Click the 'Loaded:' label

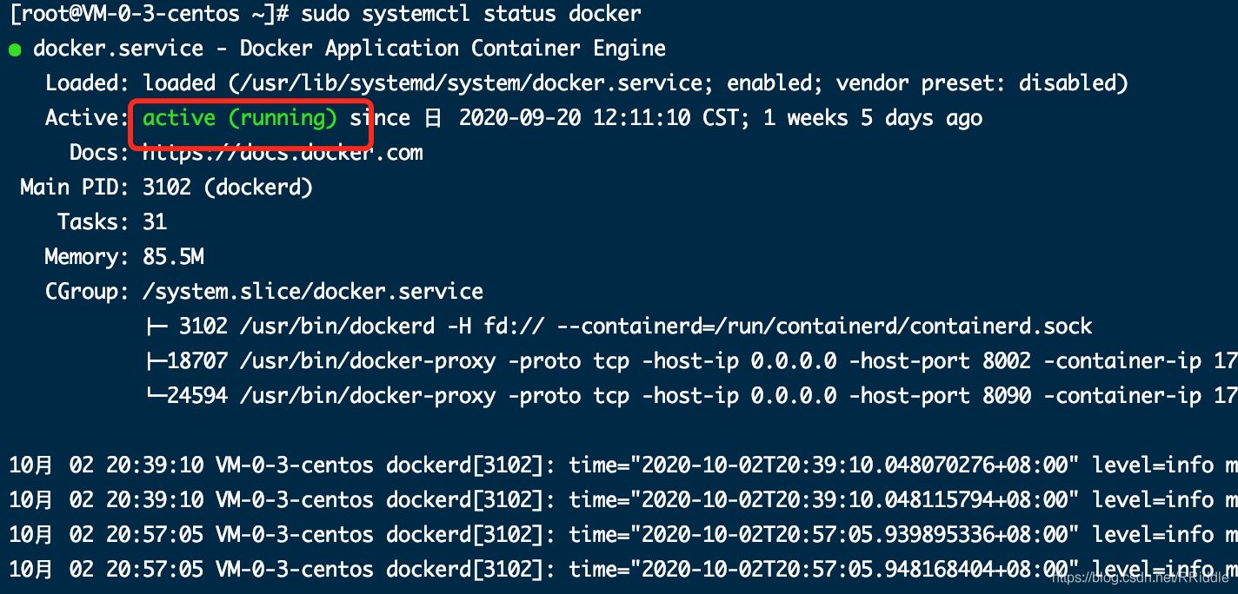87,84
